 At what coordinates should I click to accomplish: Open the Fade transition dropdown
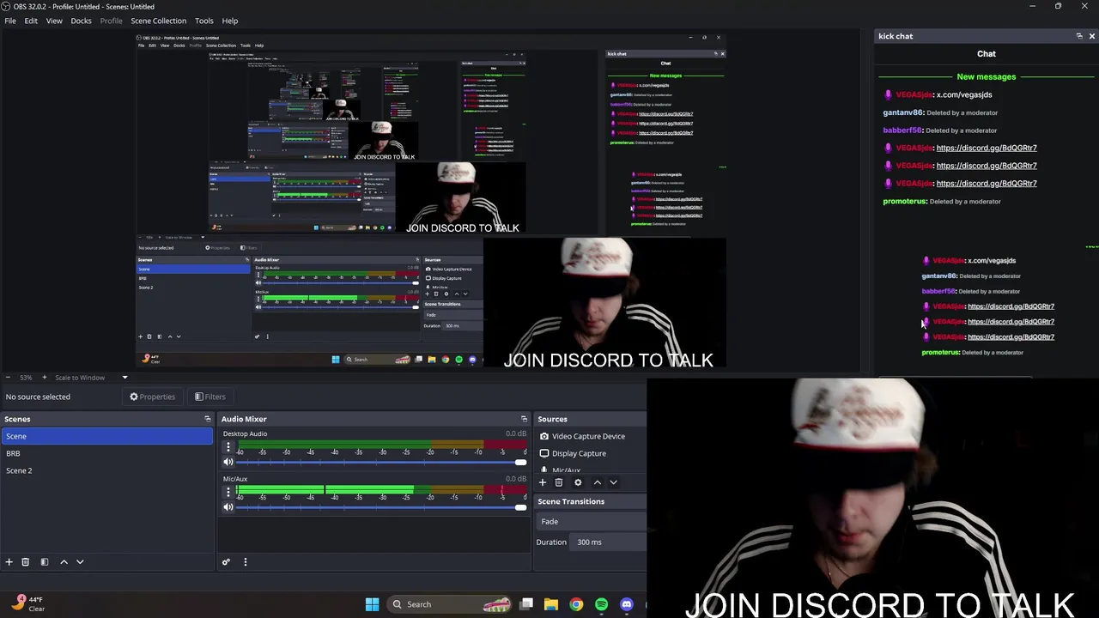pyautogui.click(x=591, y=521)
